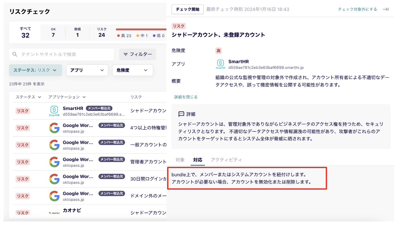Image resolution: width=399 pixels, height=225 pixels.
Task: Click the Google icon in the 管理者アカウント row
Action: click(x=54, y=162)
